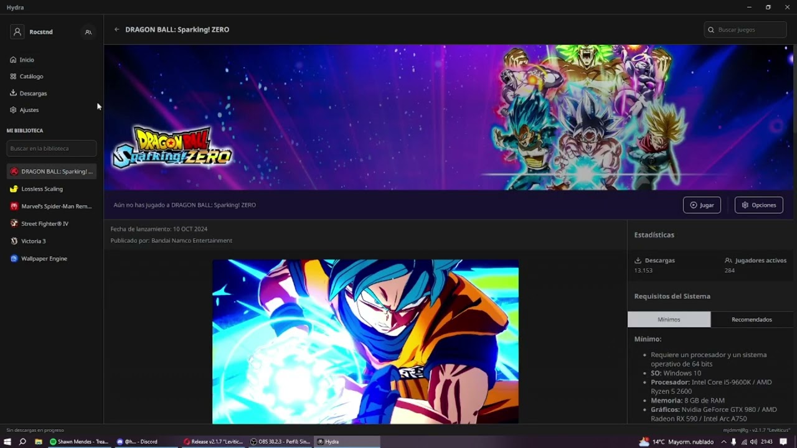Open the friends icon beside Rocstnd
This screenshot has width=797, height=448.
coord(88,32)
